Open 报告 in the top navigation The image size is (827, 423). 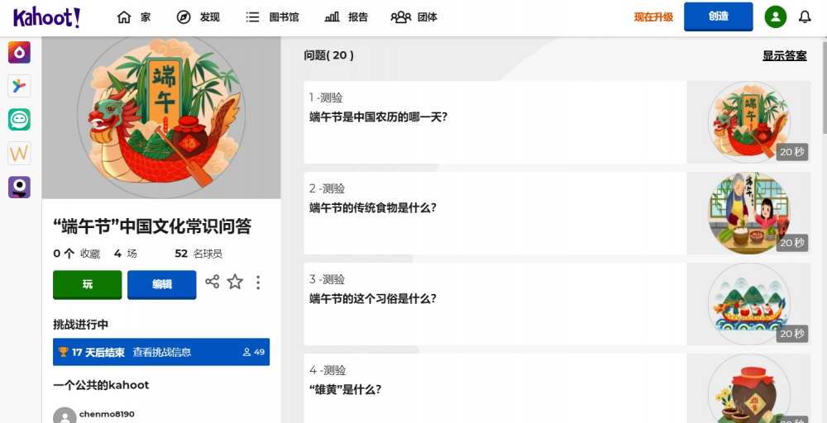pyautogui.click(x=346, y=17)
